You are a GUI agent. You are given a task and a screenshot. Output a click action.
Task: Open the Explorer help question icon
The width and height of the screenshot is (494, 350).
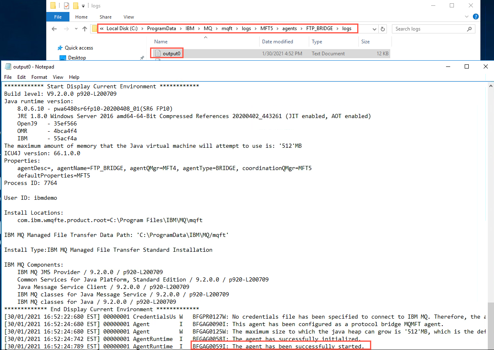[476, 17]
